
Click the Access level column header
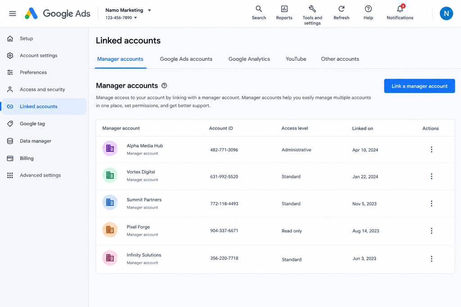(294, 128)
